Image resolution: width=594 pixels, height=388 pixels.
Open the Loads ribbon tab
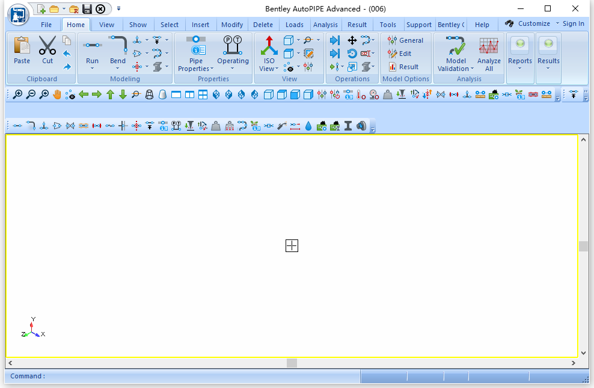295,25
